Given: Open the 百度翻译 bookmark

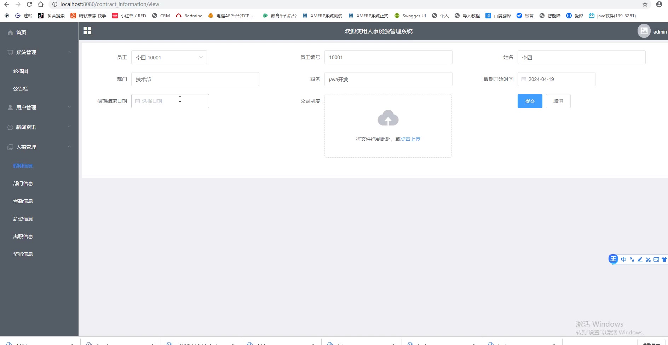Looking at the screenshot, I should point(498,16).
